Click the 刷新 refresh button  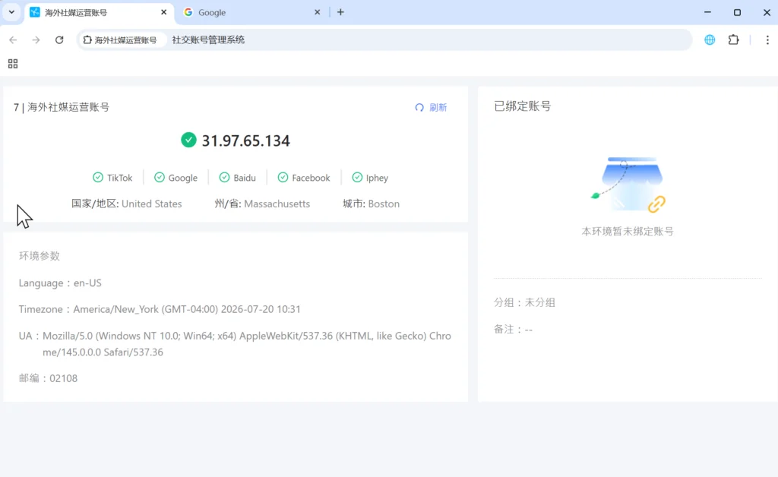pyautogui.click(x=431, y=108)
